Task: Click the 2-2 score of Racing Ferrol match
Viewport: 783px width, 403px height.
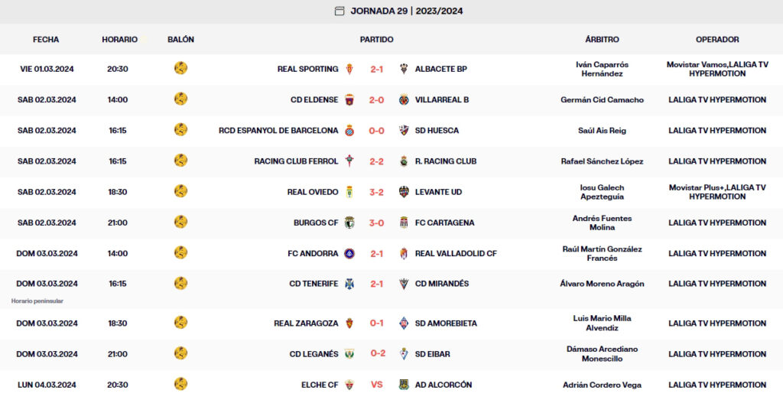Action: 377,161
